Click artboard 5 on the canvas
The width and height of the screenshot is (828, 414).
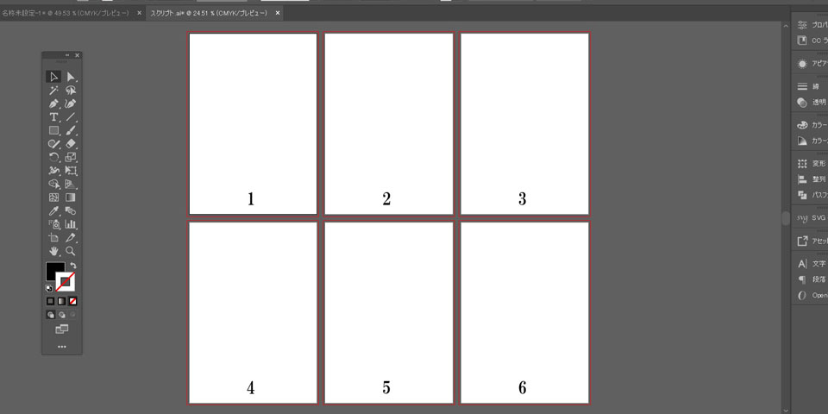pos(386,310)
